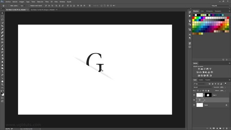Screen dimensions: 231x130
Task: Toggle the layer filter on/off switch
Action: pos(225,83)
